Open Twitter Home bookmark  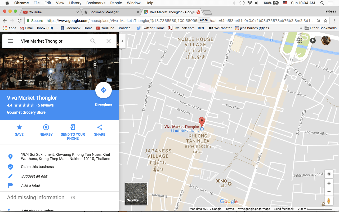[x=151, y=28]
